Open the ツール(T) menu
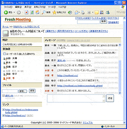127x129 pixels. (52, 7)
